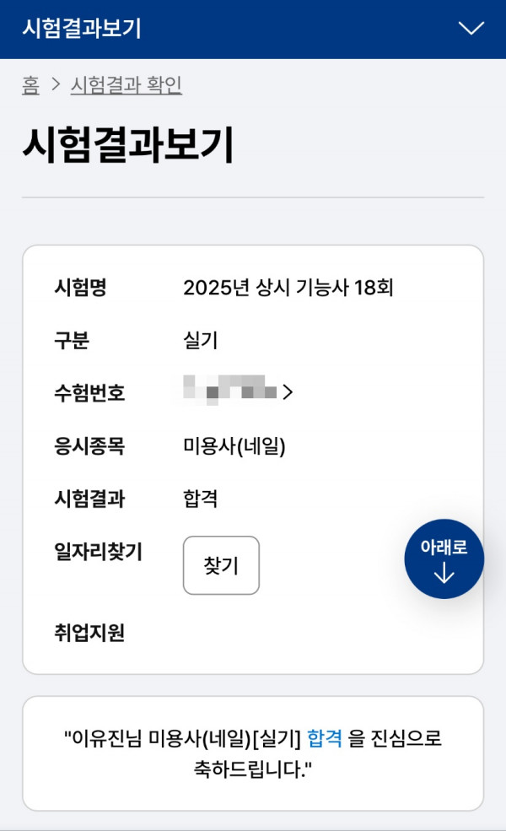Tap the blurred 수험번호 value
The image size is (506, 831).
[230, 391]
